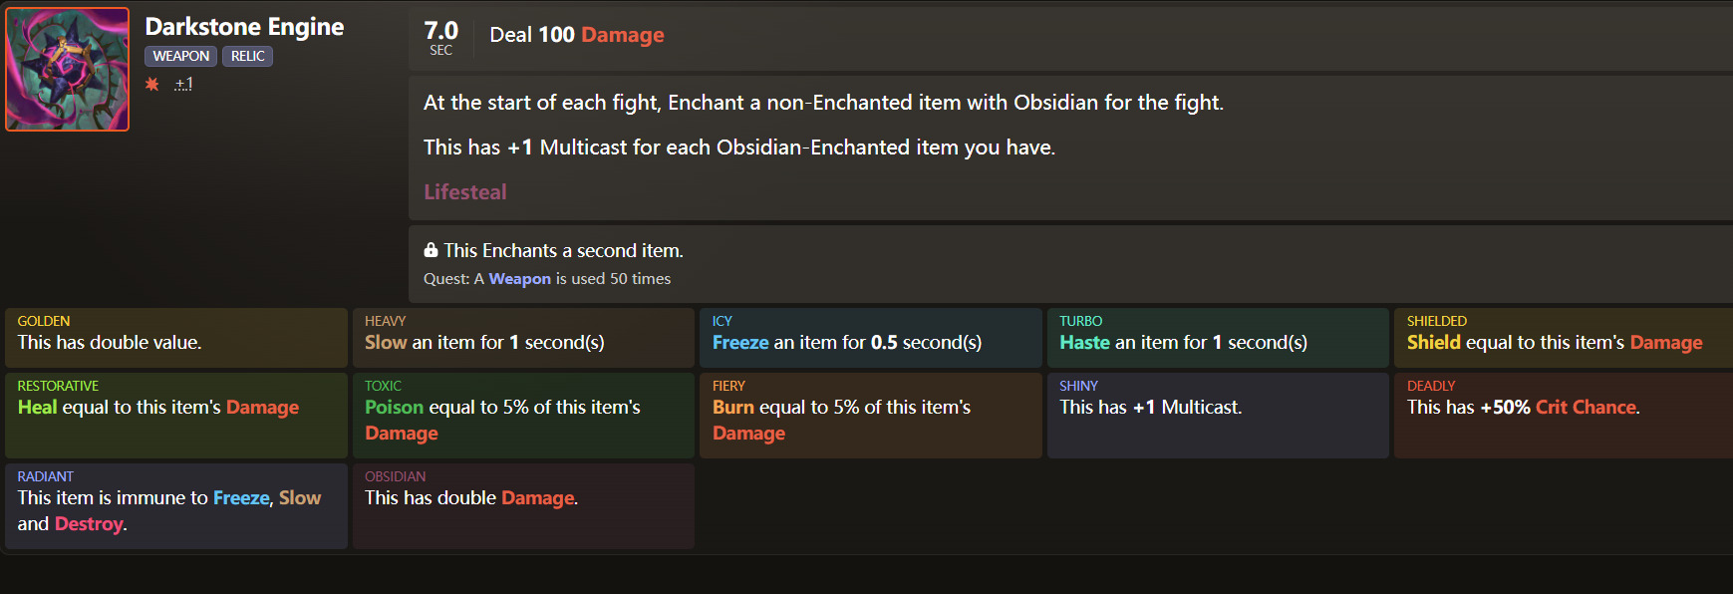Select the Golden enchantment card
The height and width of the screenshot is (594, 1733).
(x=176, y=337)
